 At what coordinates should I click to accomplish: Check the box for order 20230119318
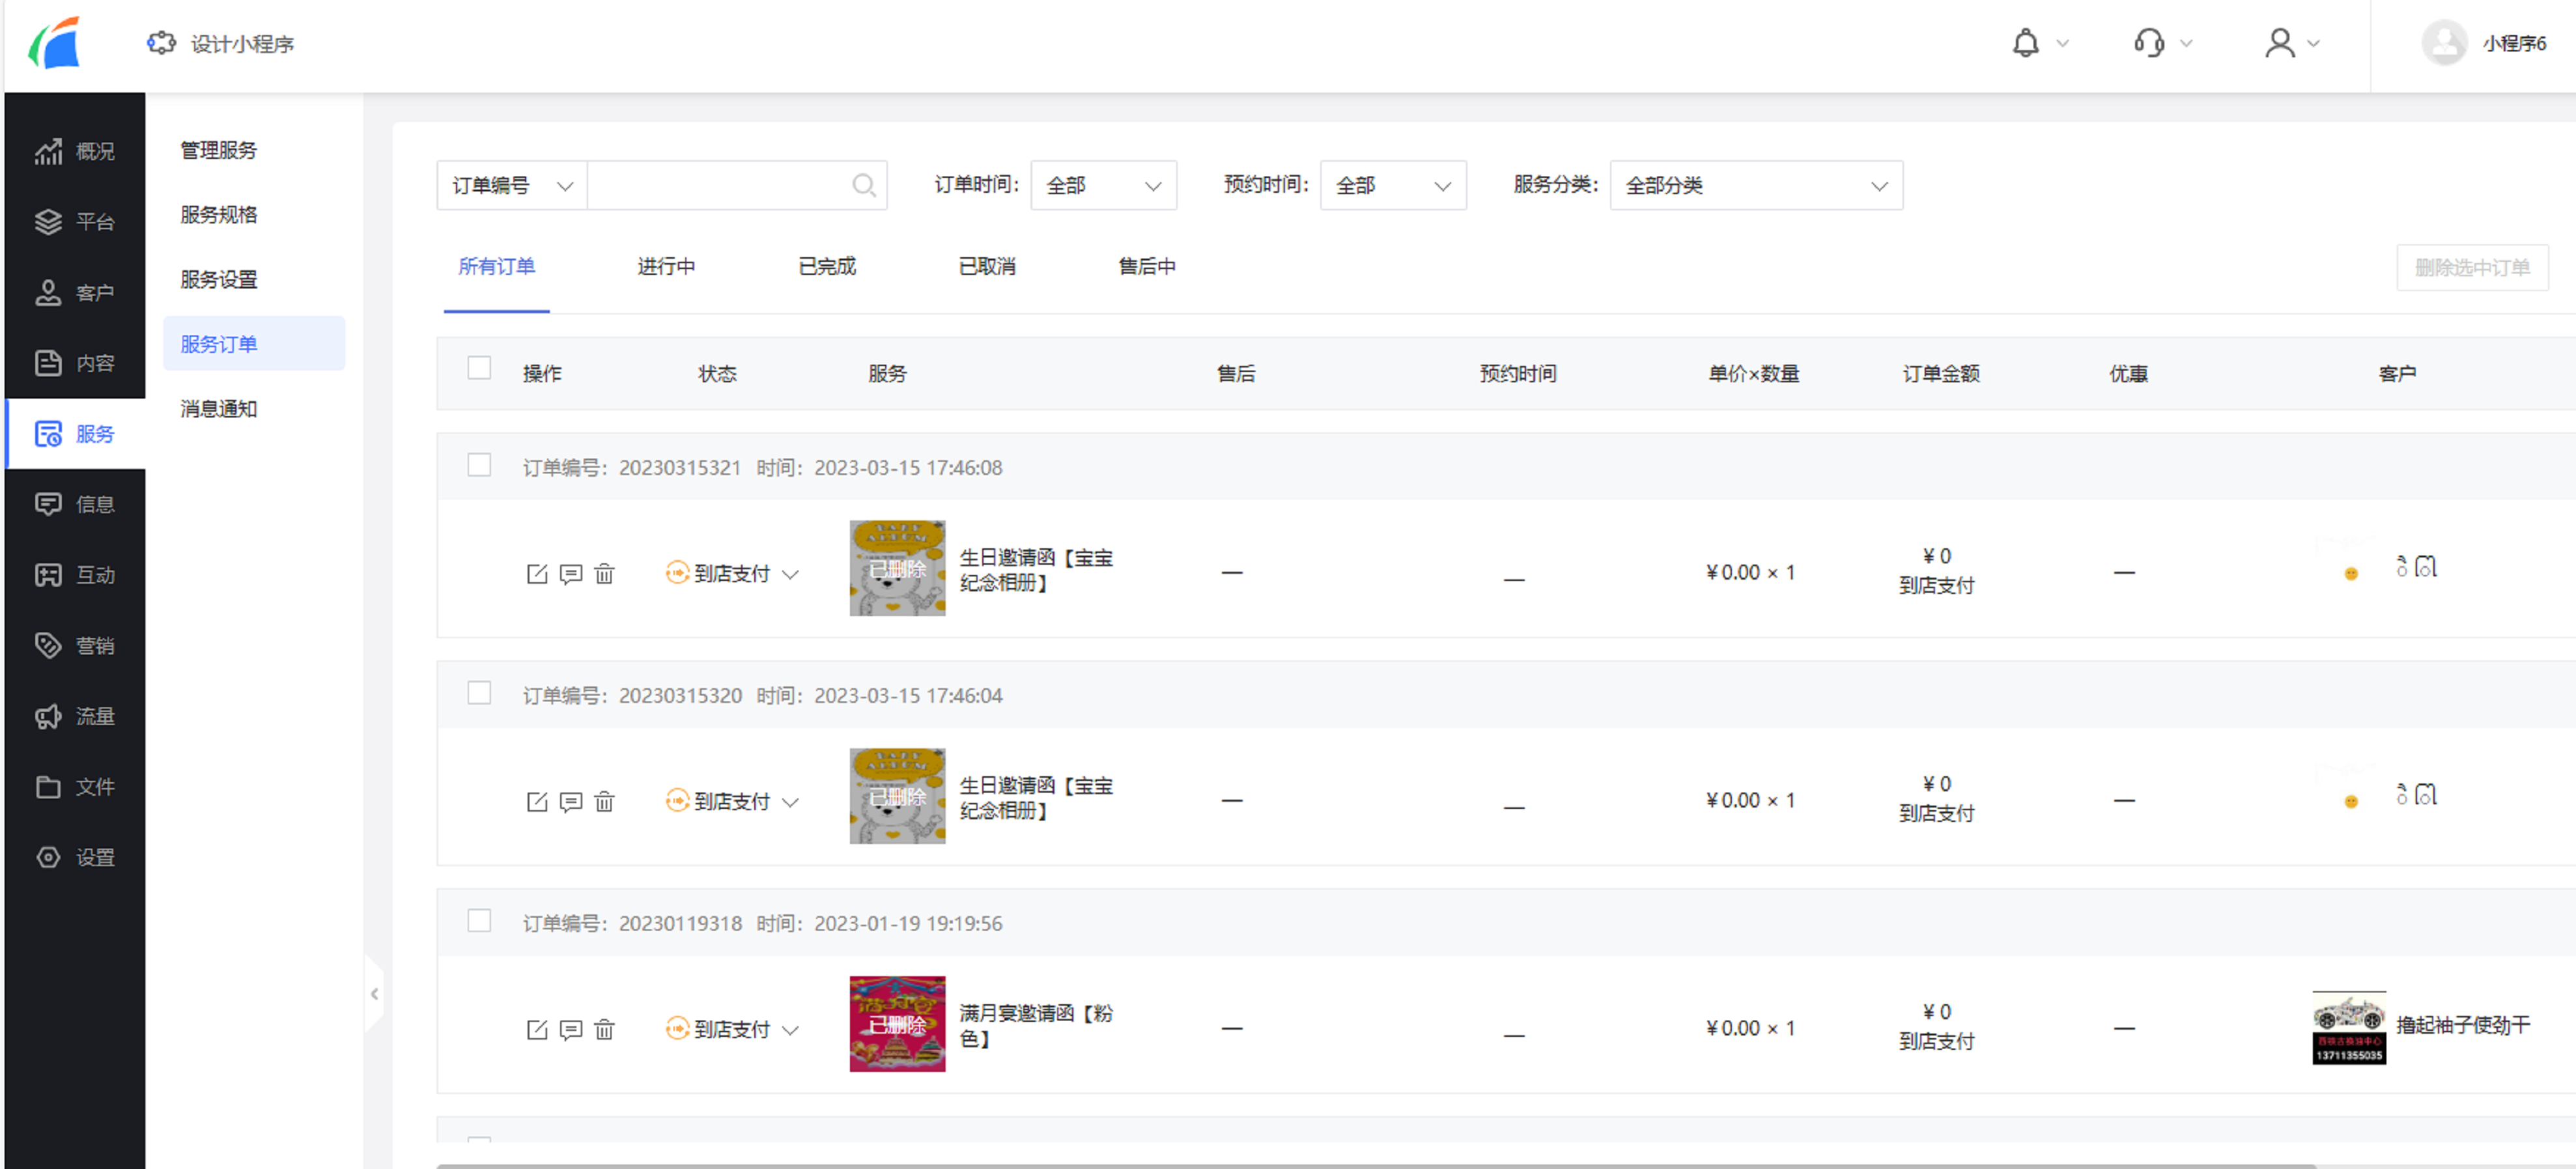point(479,921)
